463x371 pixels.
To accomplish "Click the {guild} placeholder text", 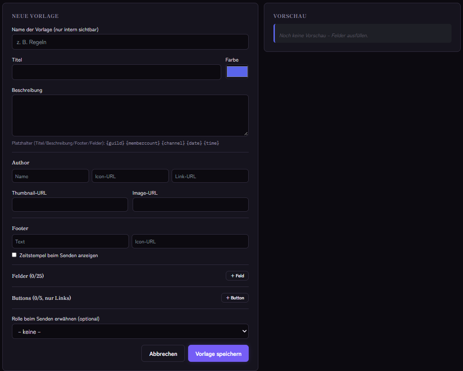I will tap(115, 143).
